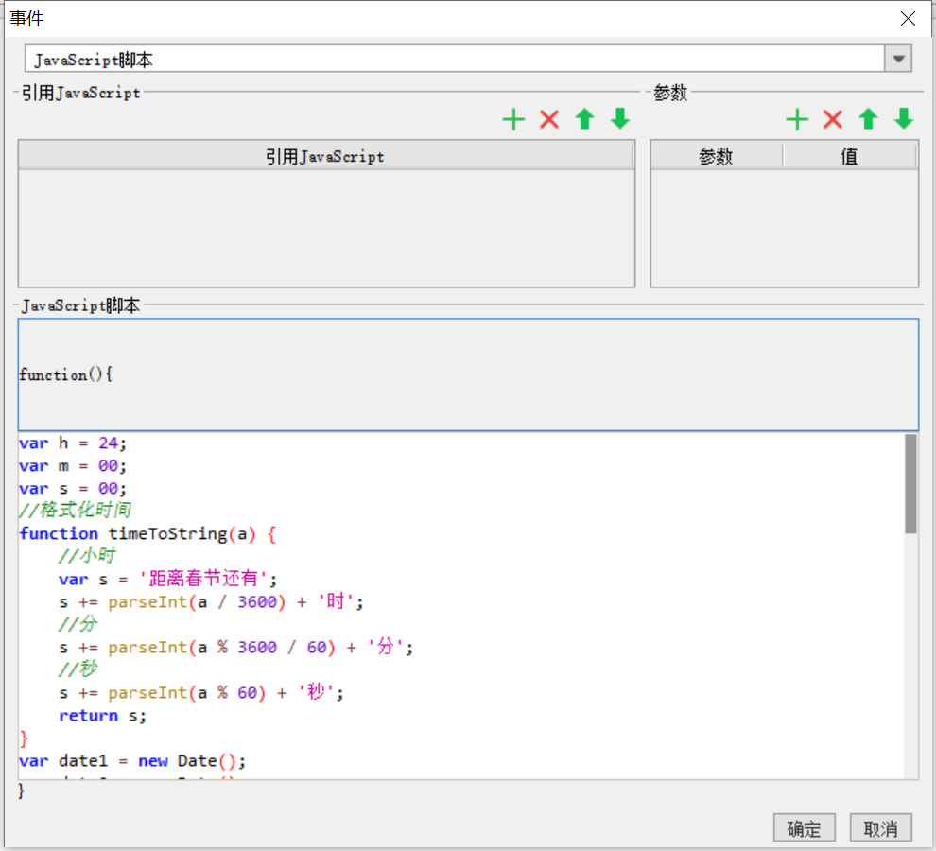Add a new parameter with green plus
The width and height of the screenshot is (936, 851).
point(797,119)
